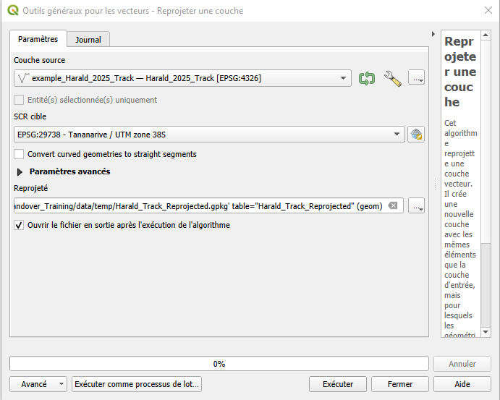The image size is (500, 400).
Task: Open advanced options wrench icon
Action: (392, 78)
